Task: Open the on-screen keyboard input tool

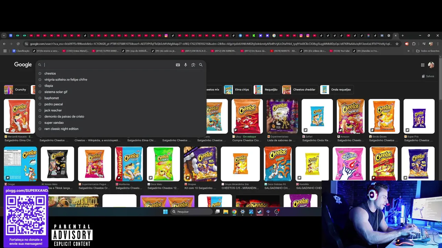Action: tap(178, 65)
